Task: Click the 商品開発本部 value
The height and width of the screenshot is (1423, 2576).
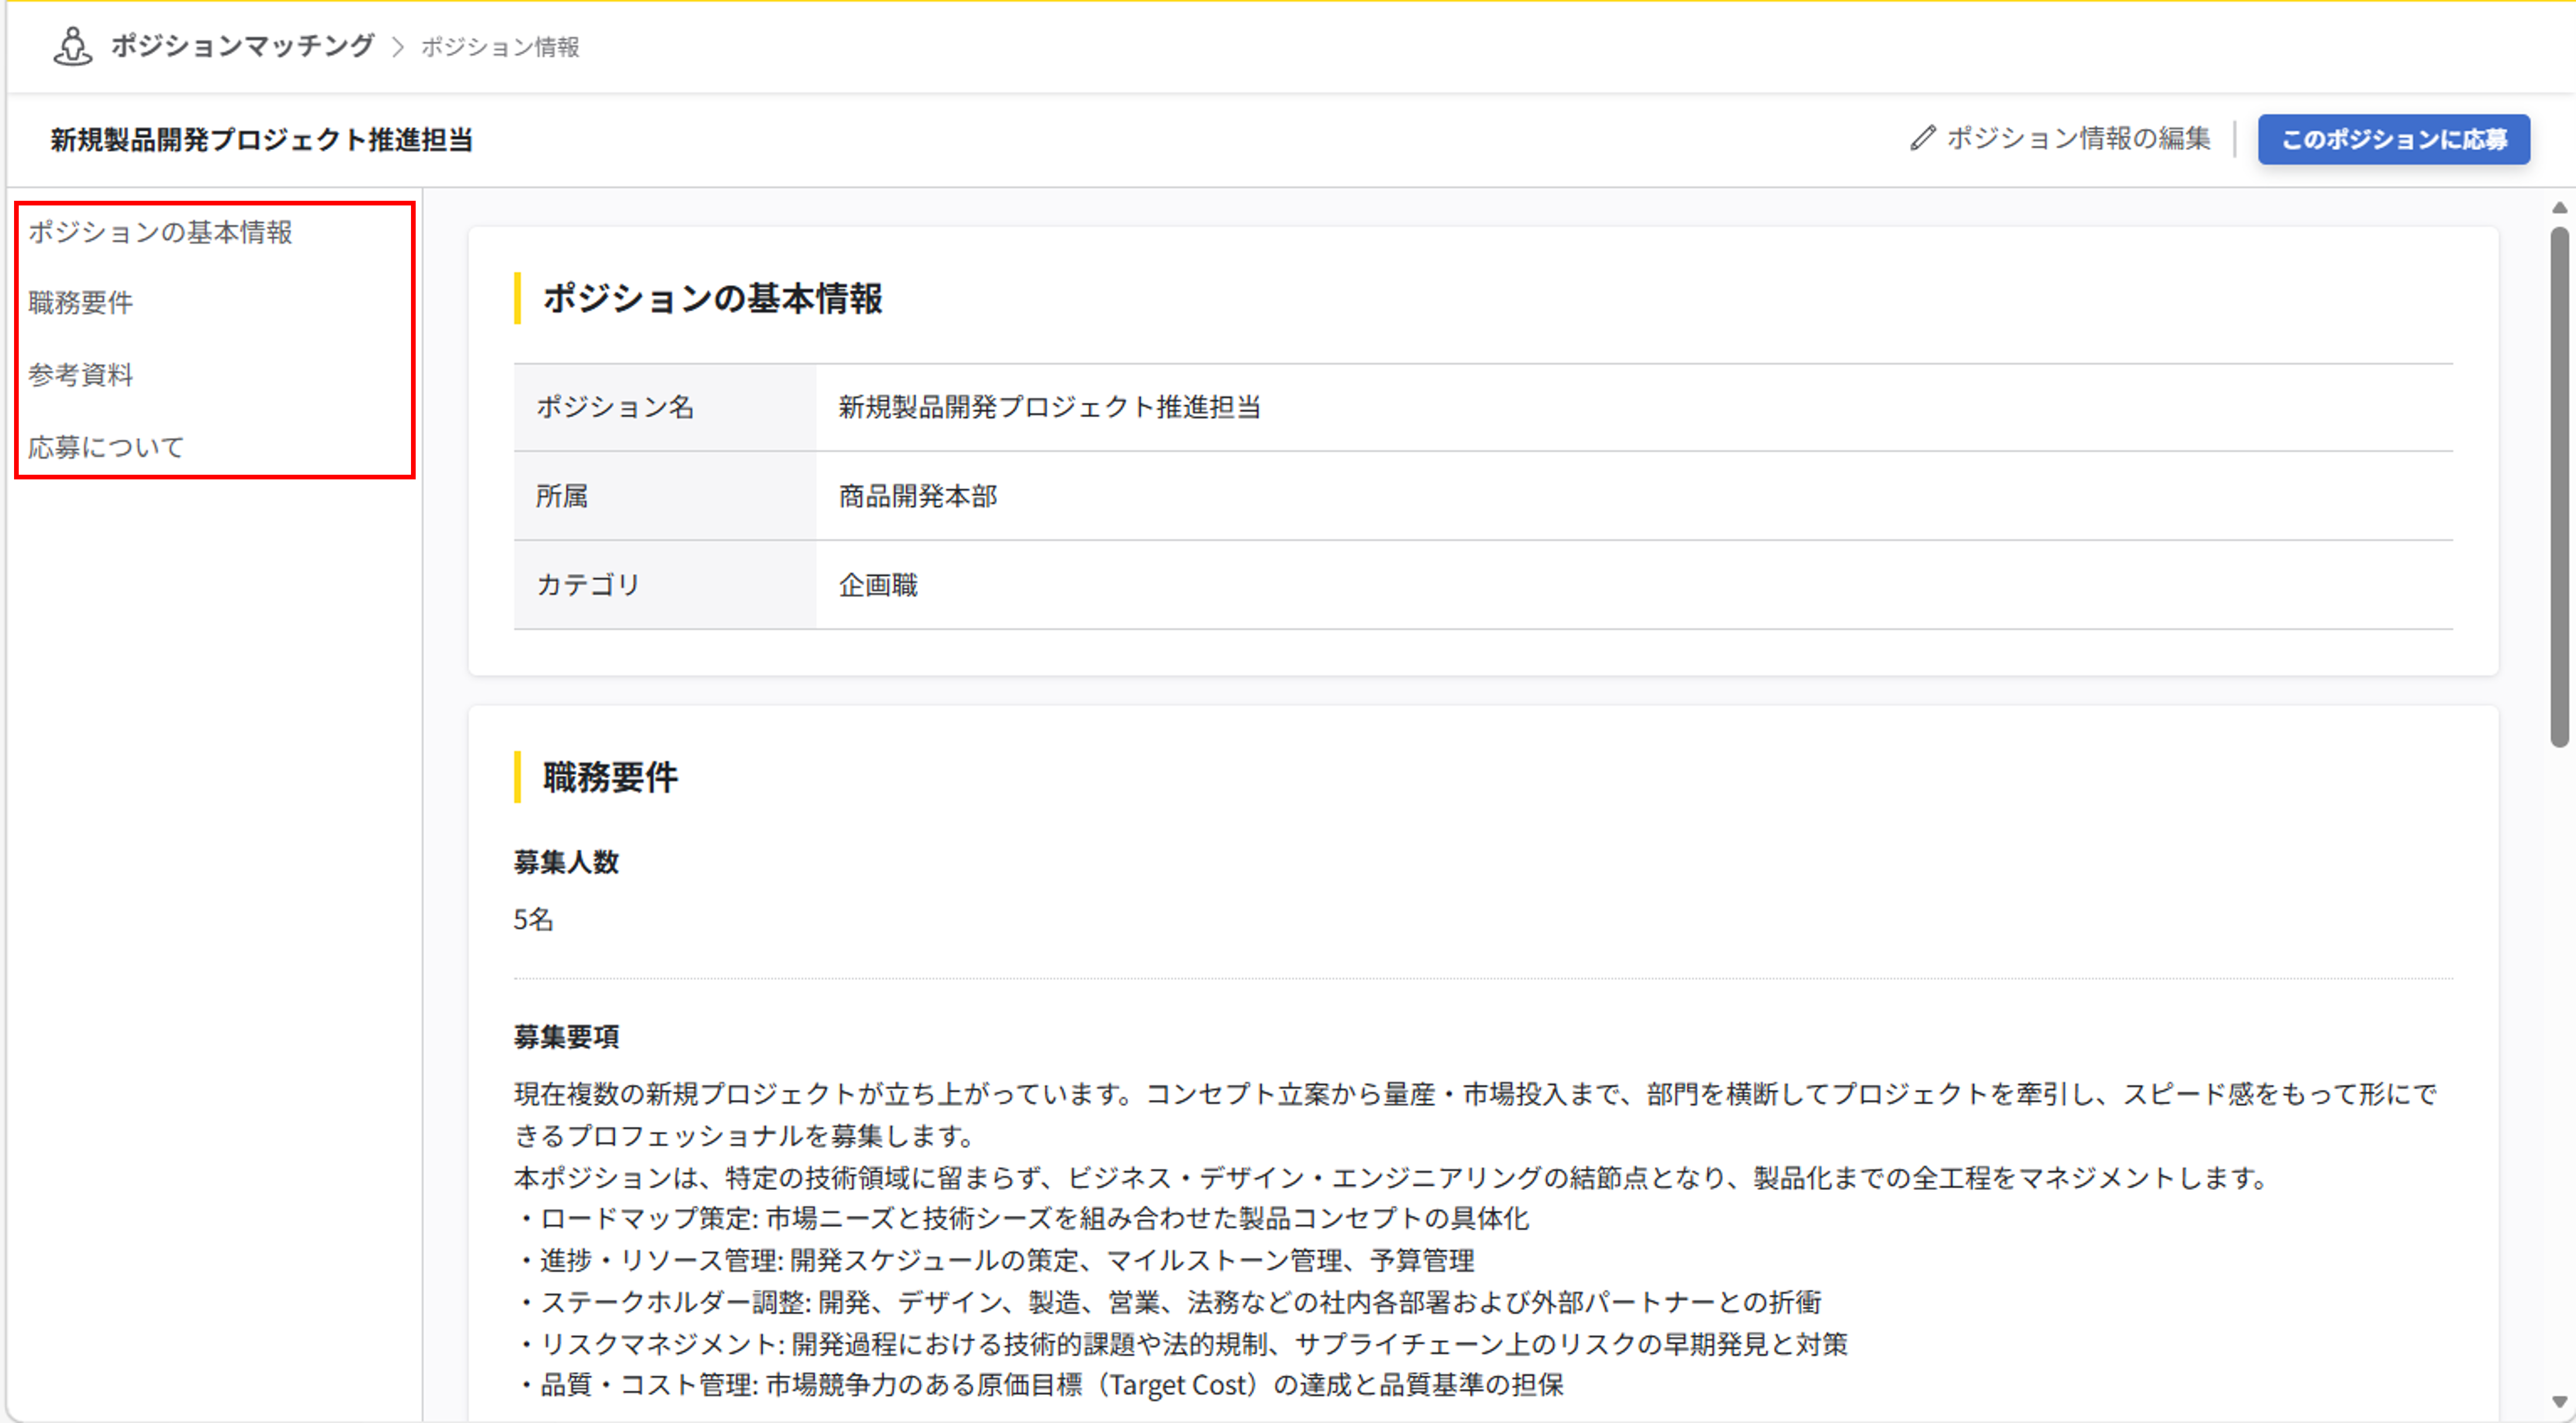Action: [x=917, y=496]
